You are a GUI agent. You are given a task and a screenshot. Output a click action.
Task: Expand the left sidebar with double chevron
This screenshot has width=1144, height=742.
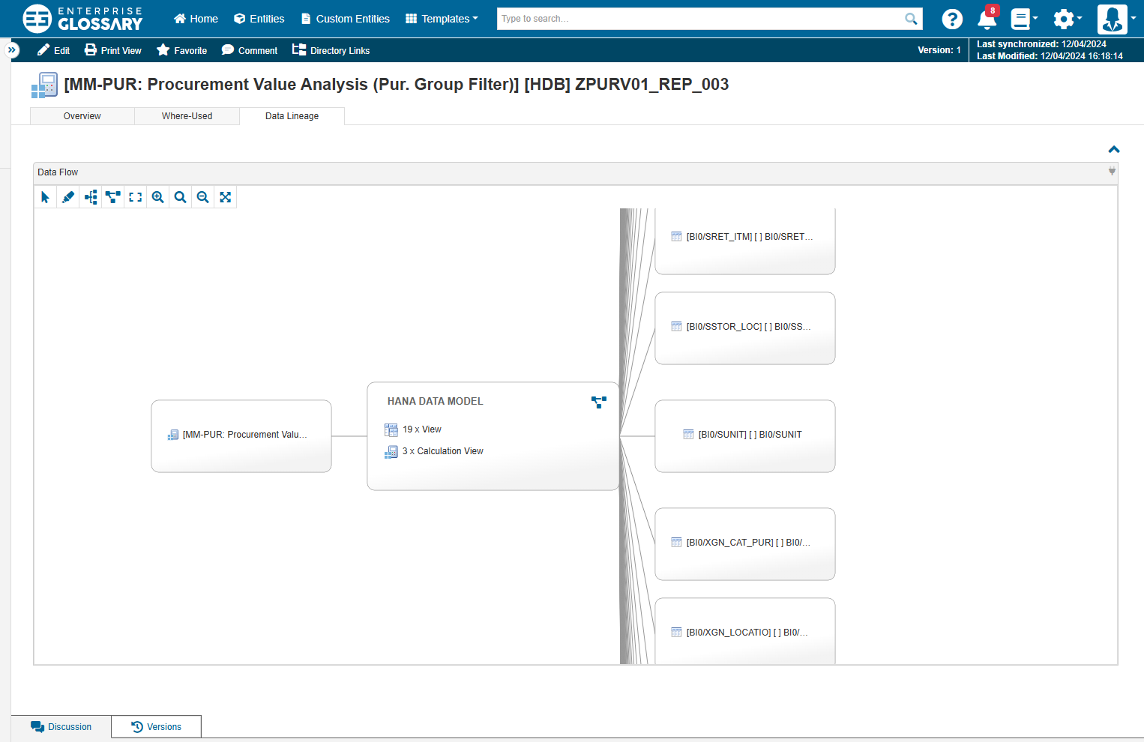(x=12, y=50)
